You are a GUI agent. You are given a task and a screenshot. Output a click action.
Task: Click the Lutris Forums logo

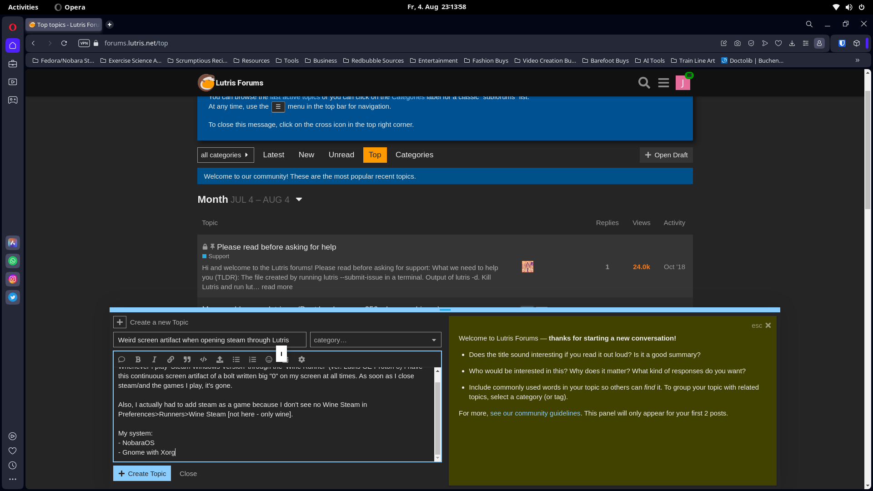pyautogui.click(x=231, y=83)
